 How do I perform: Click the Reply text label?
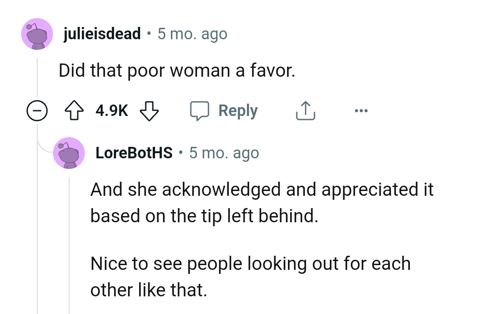pos(238,111)
